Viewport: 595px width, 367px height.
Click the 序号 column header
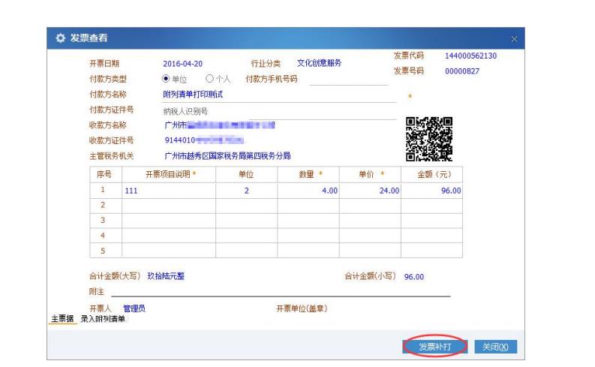click(x=106, y=175)
